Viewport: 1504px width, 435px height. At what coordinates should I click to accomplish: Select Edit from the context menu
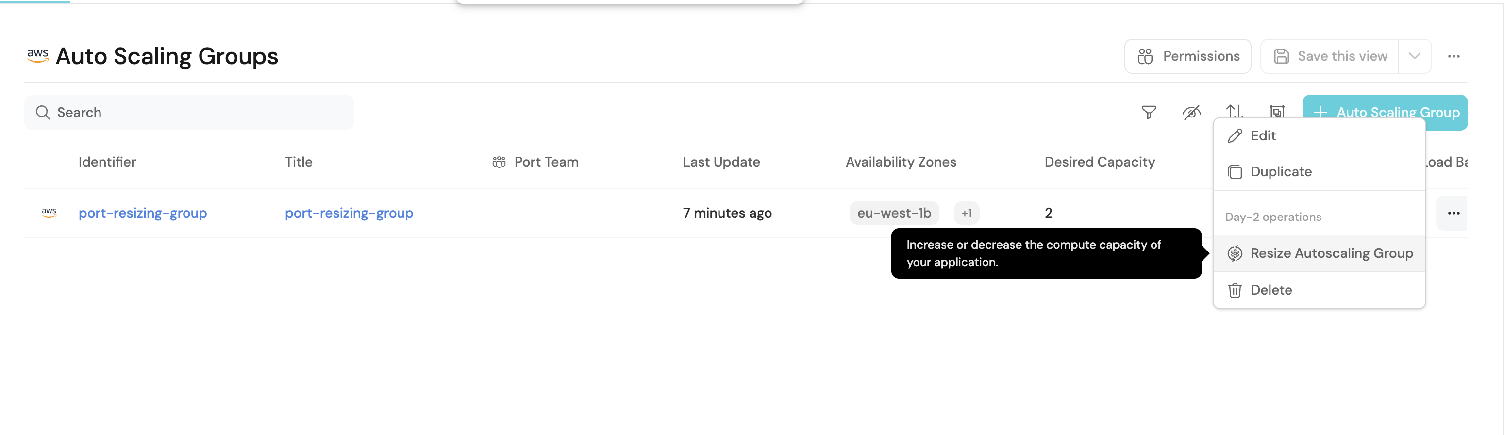[x=1263, y=136]
